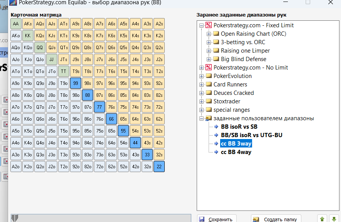The height and width of the screenshot is (222, 341).
Task: Select the cc BB 3way range
Action: [x=236, y=143]
